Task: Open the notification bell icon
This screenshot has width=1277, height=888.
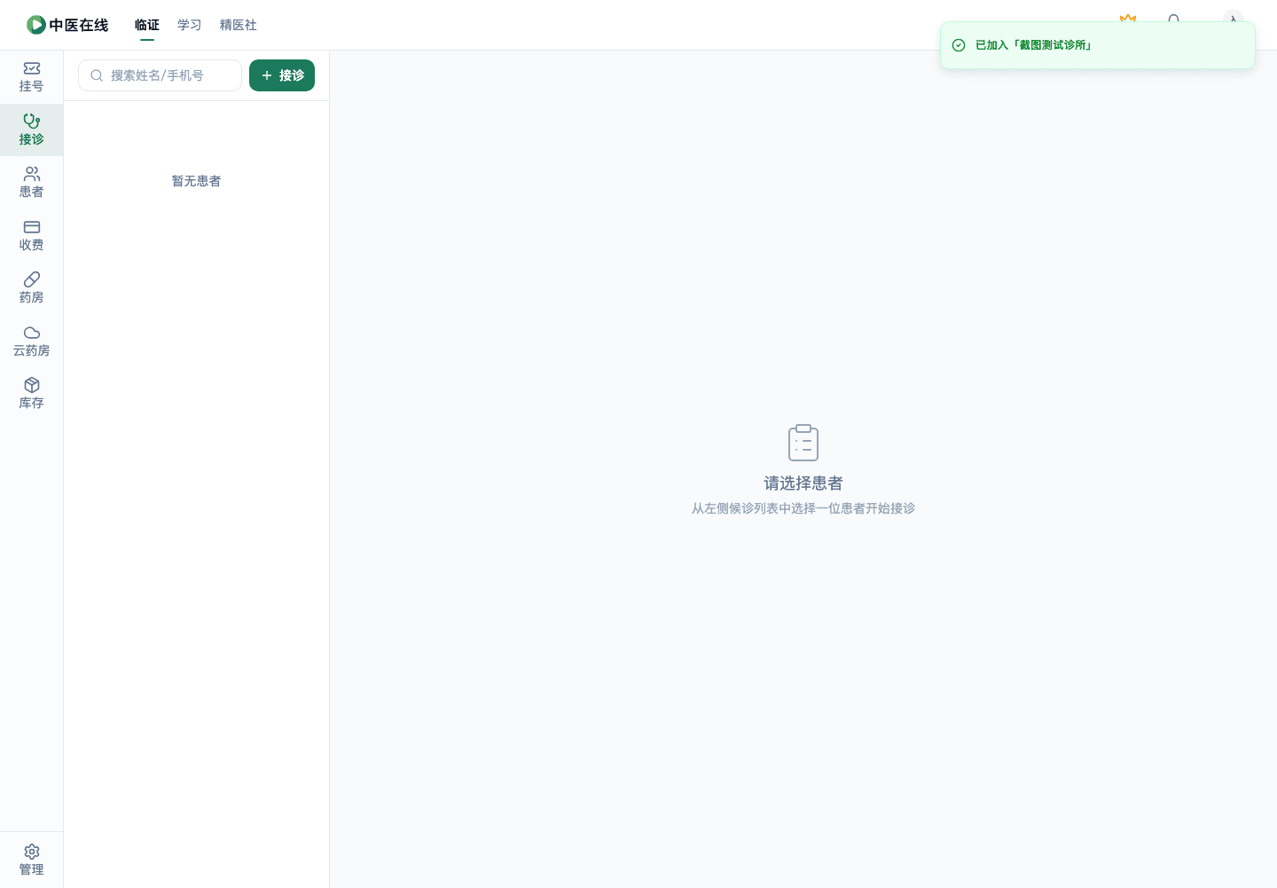Action: click(1174, 19)
